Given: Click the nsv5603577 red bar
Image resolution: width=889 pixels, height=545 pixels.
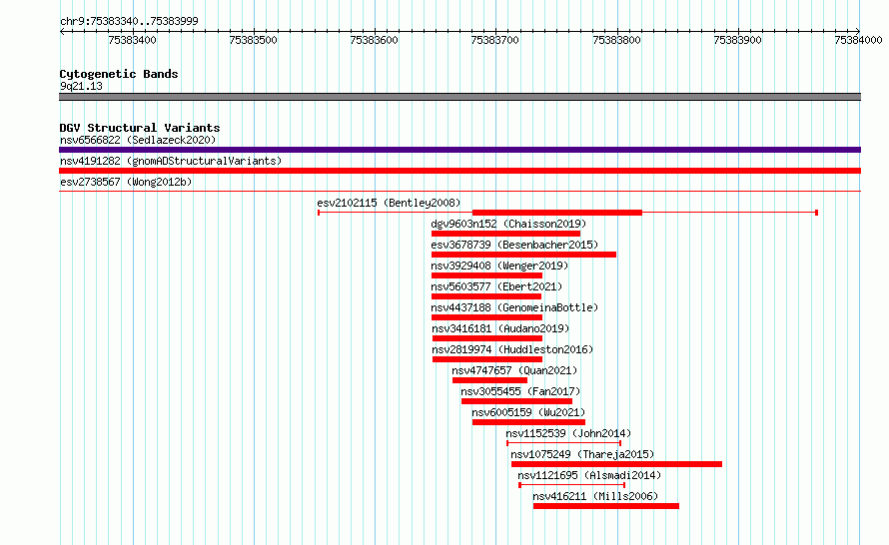Looking at the screenshot, I should (486, 296).
